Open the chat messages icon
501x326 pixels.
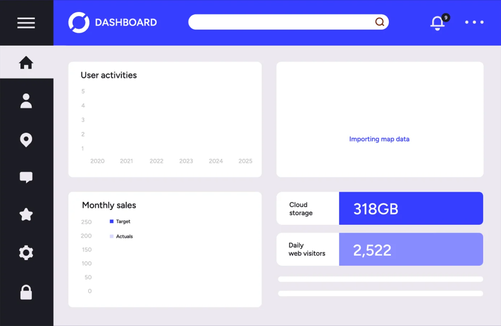[26, 177]
